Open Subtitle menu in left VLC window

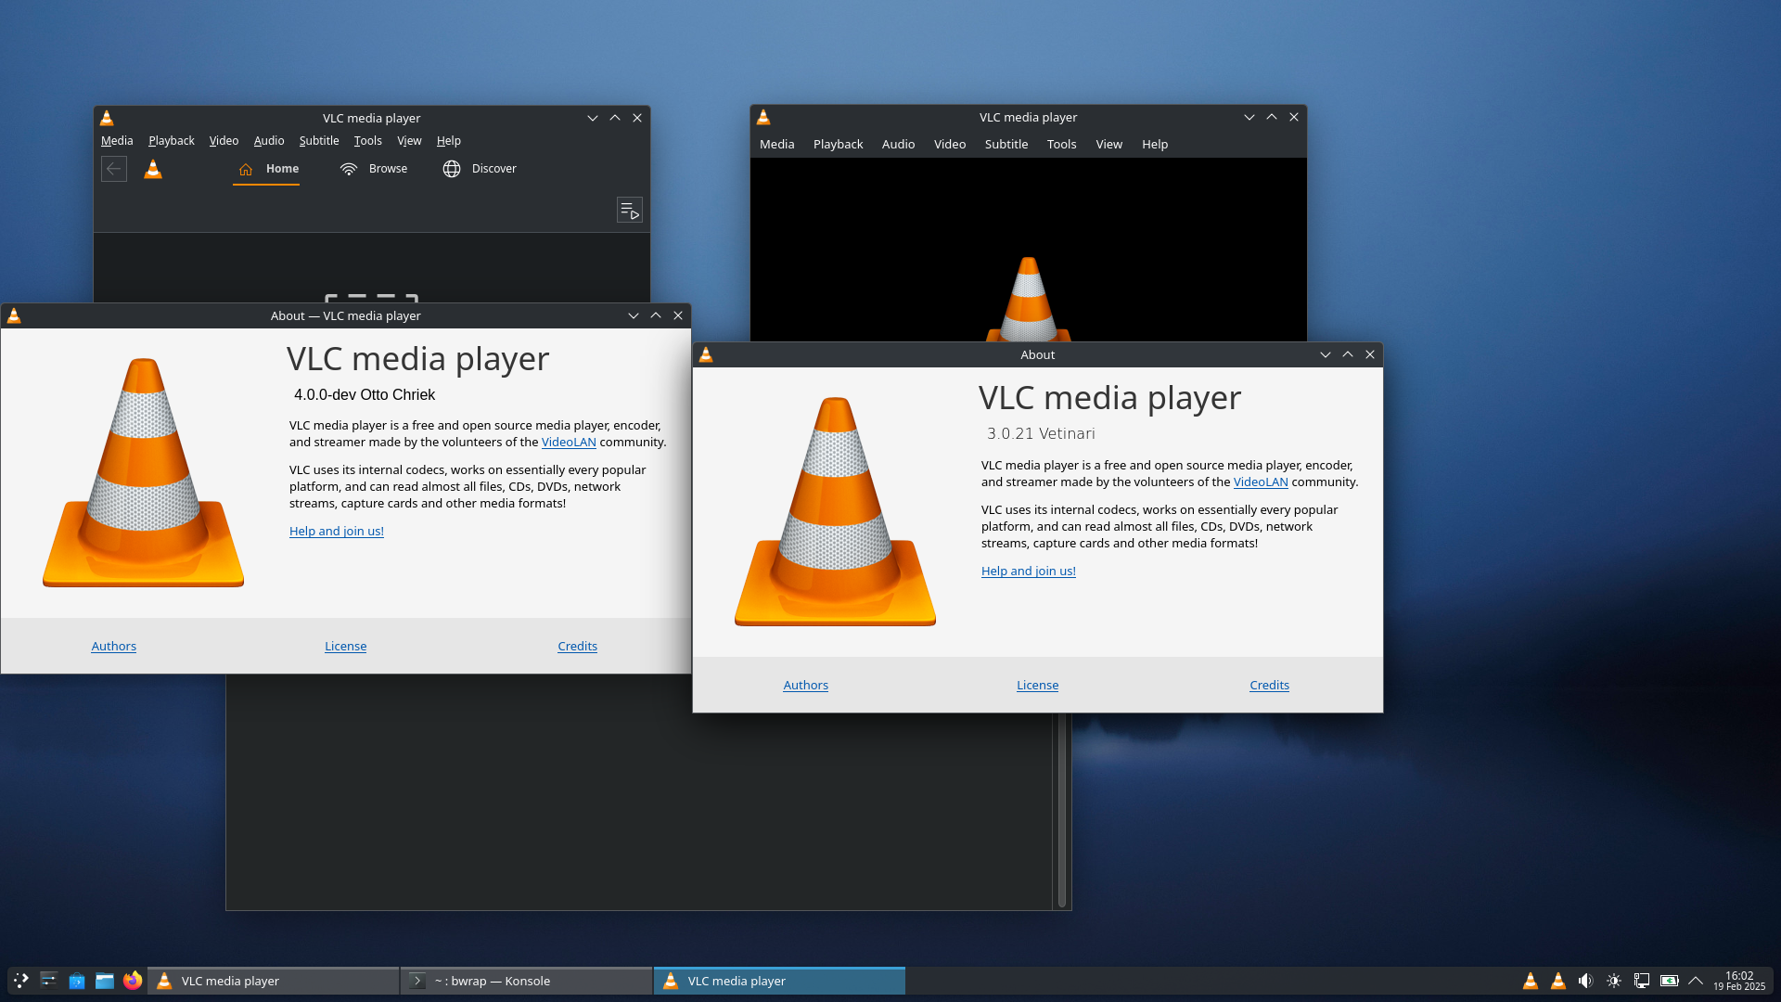[319, 141]
